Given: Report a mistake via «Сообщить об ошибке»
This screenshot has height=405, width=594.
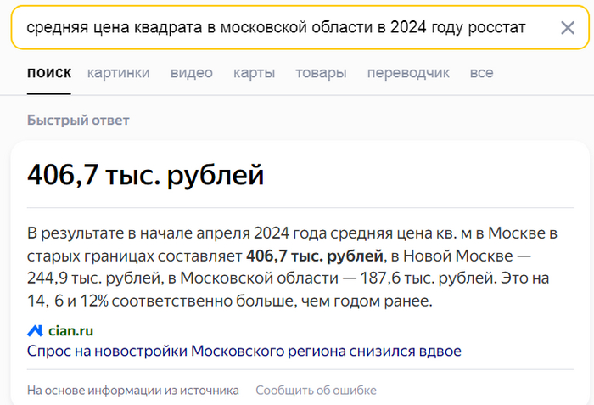Looking at the screenshot, I should 316,391.
